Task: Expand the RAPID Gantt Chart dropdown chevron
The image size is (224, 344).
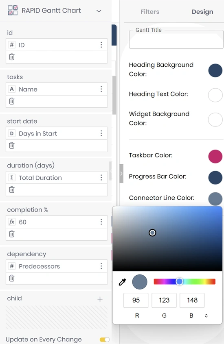Action: [99, 11]
